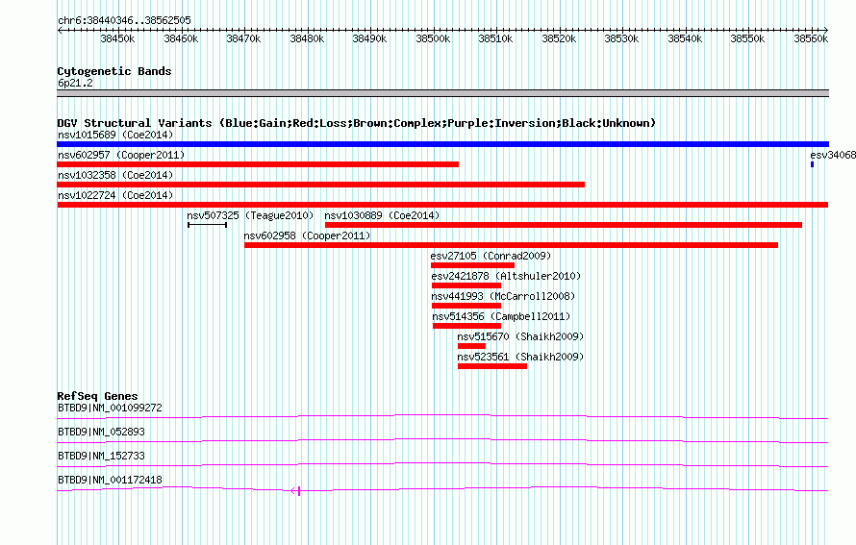The image size is (856, 545).
Task: Click the chr6:38440346..38562505 coordinate text
Action: pos(124,21)
